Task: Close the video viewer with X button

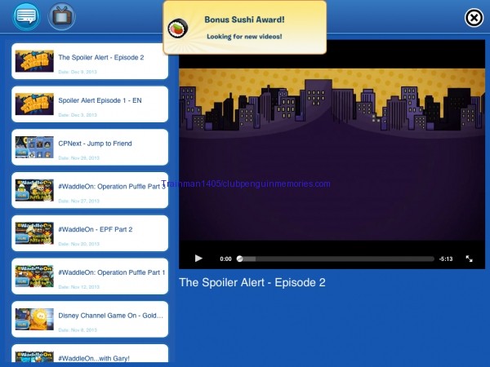Action: [x=474, y=18]
